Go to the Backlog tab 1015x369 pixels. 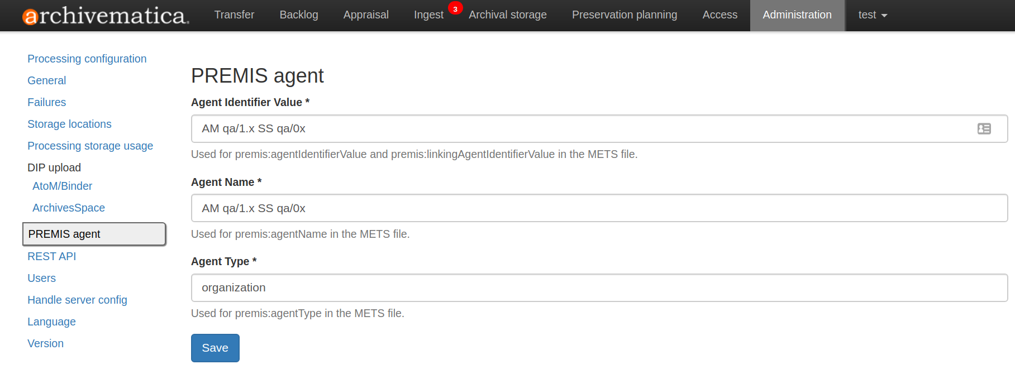point(299,15)
